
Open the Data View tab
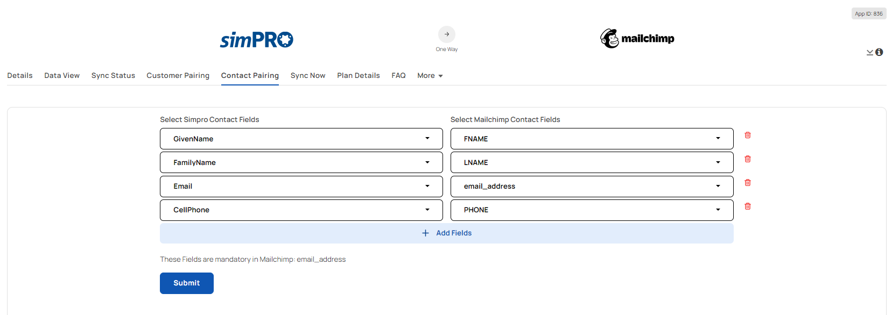point(62,75)
